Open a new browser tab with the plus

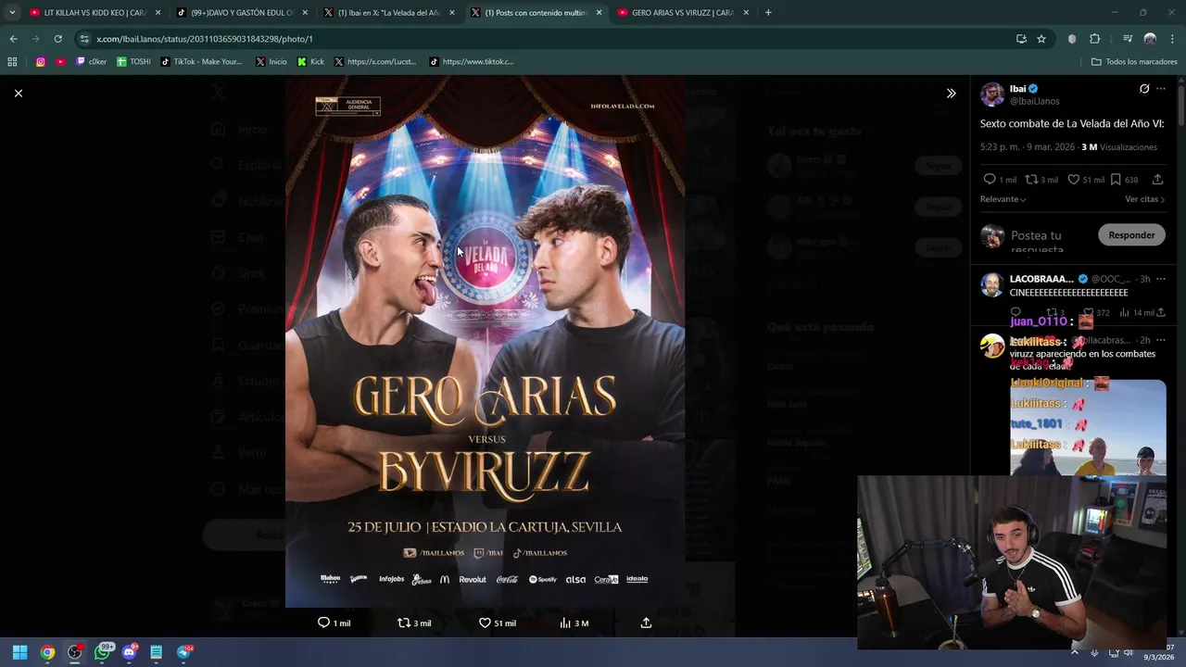tap(768, 13)
